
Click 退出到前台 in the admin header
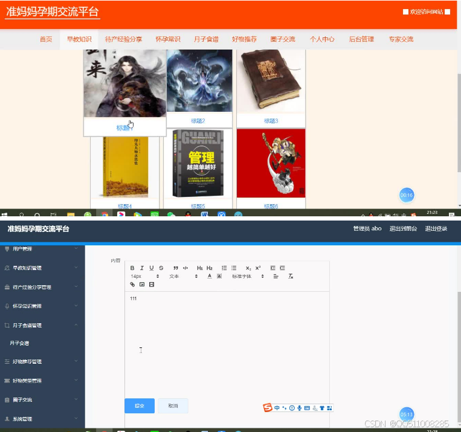pos(403,228)
